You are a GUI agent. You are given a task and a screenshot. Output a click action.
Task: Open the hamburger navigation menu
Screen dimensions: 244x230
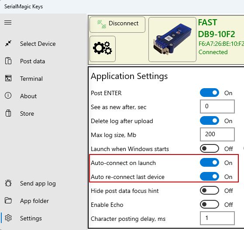tap(8, 23)
